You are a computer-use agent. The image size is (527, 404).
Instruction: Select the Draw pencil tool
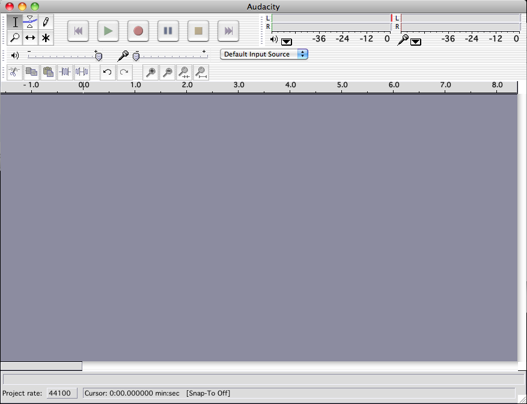(x=46, y=23)
